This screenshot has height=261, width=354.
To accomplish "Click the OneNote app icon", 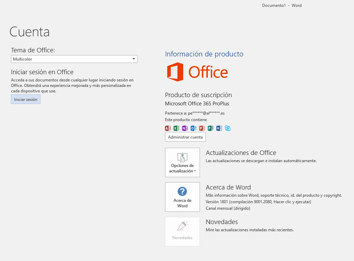I will tap(185, 128).
